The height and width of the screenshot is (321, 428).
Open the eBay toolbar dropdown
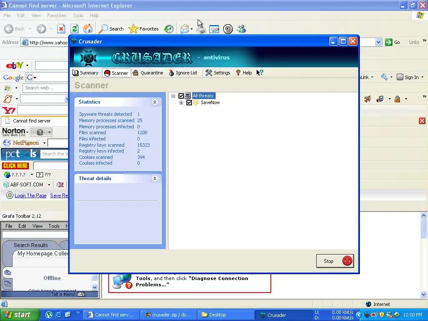click(x=27, y=66)
